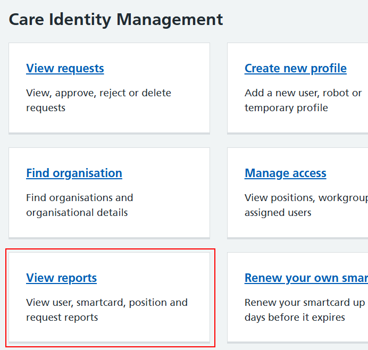This screenshot has height=350, width=368.
Task: Go to Manage access
Action: click(x=286, y=173)
